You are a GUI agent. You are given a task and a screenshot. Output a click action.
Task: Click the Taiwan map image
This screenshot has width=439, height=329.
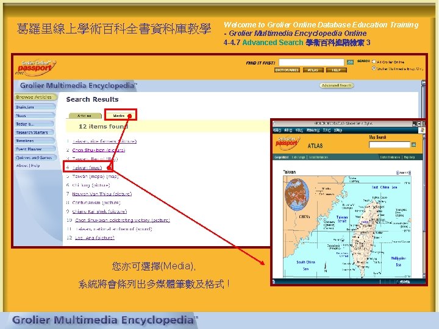click(347, 227)
